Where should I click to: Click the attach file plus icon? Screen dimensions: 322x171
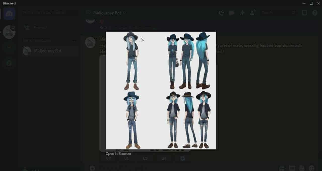click(x=92, y=168)
